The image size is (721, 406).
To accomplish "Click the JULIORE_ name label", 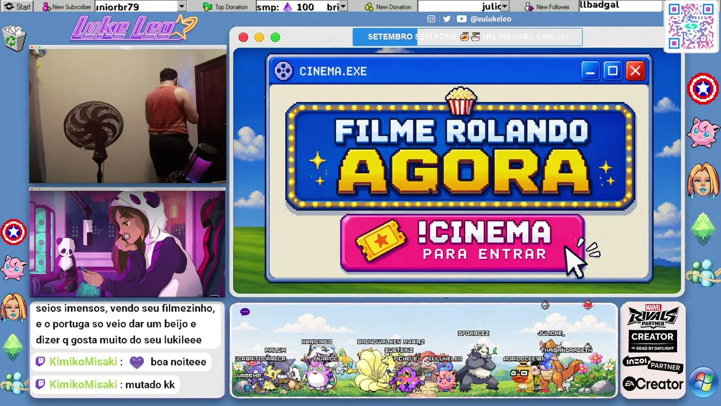I will 551,333.
